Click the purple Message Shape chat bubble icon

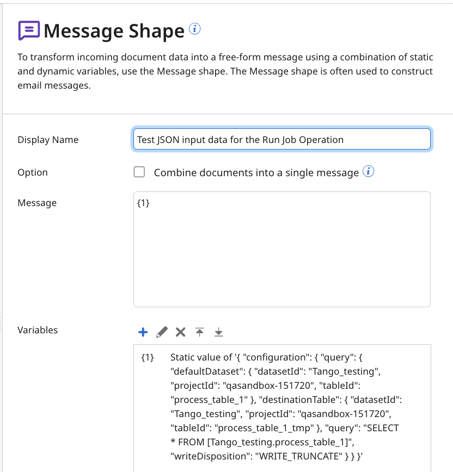(28, 30)
